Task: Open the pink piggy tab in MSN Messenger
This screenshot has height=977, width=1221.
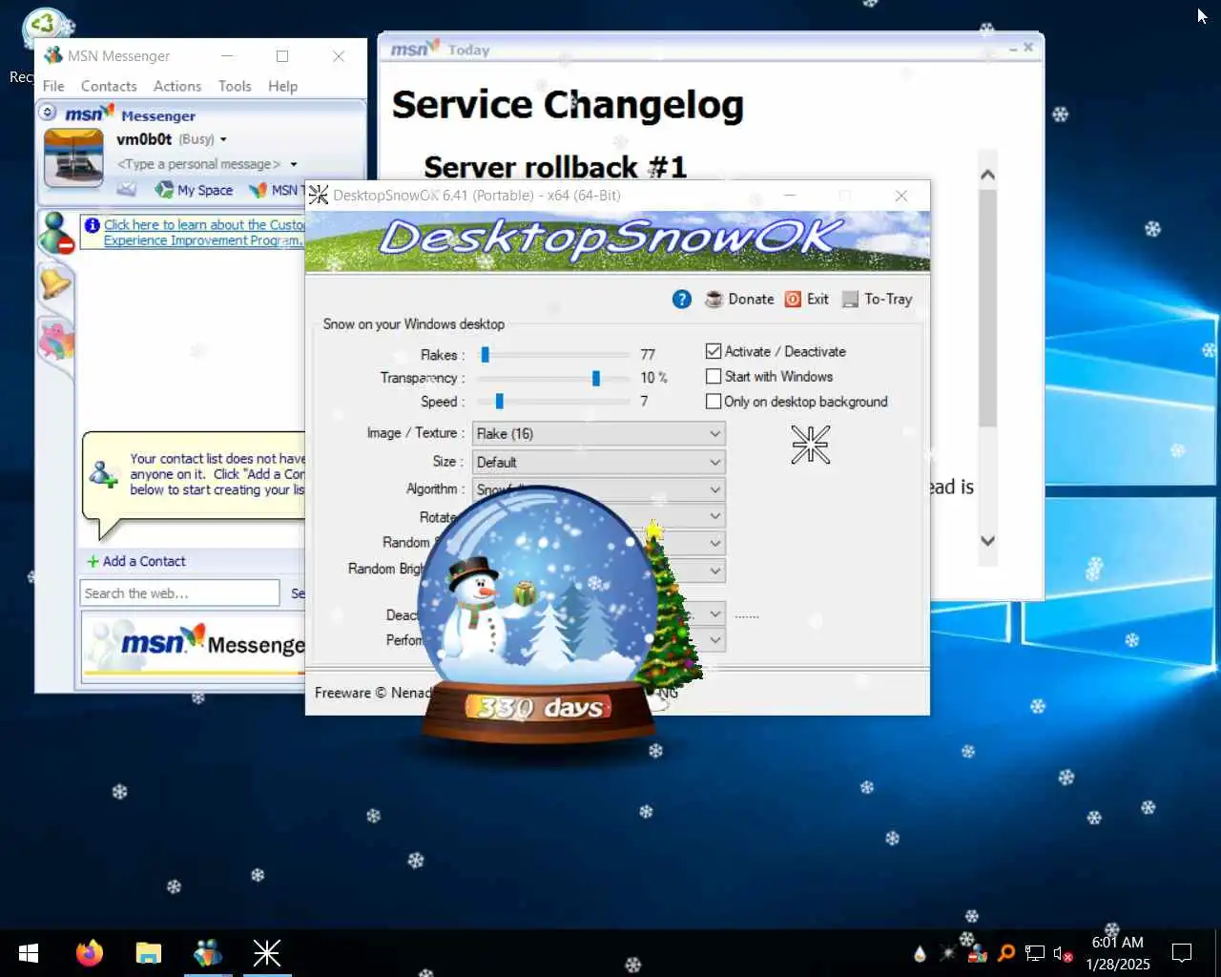Action: pyautogui.click(x=55, y=341)
